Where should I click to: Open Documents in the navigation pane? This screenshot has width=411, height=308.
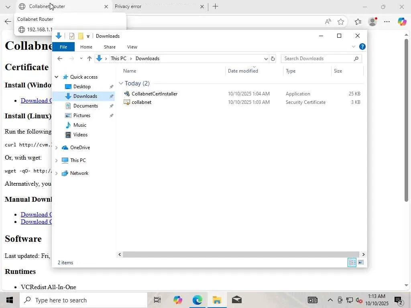[85, 106]
